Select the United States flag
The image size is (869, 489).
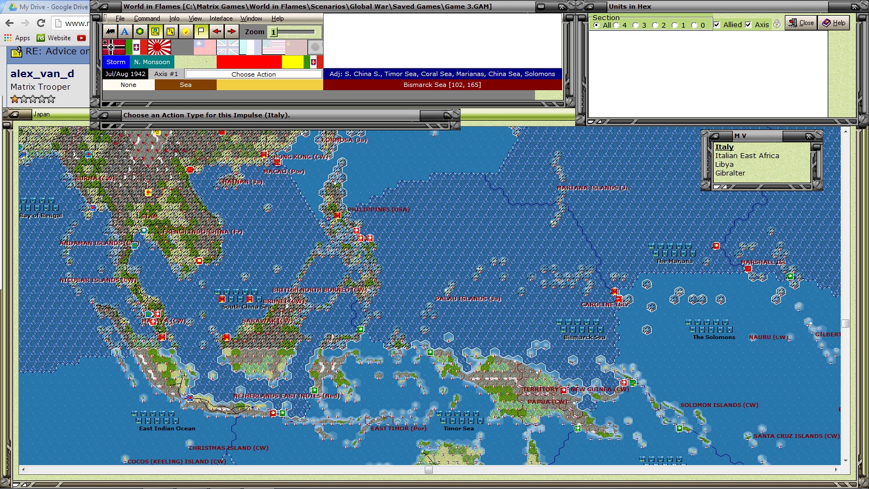tap(273, 47)
